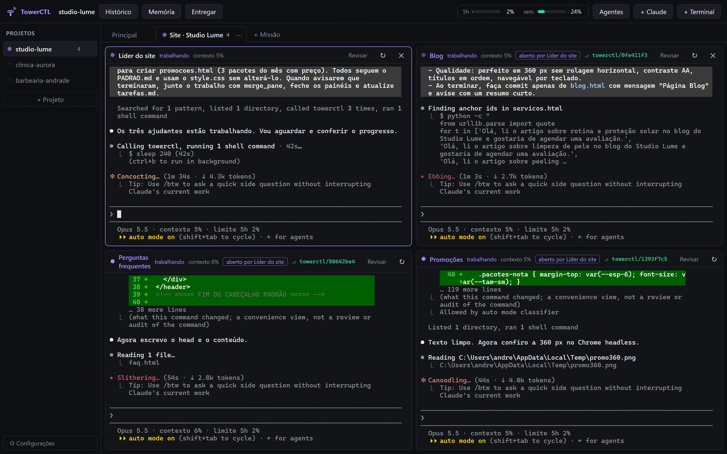Focus the Promoções pane prompt input
This screenshot has width=727, height=454.
566,418
